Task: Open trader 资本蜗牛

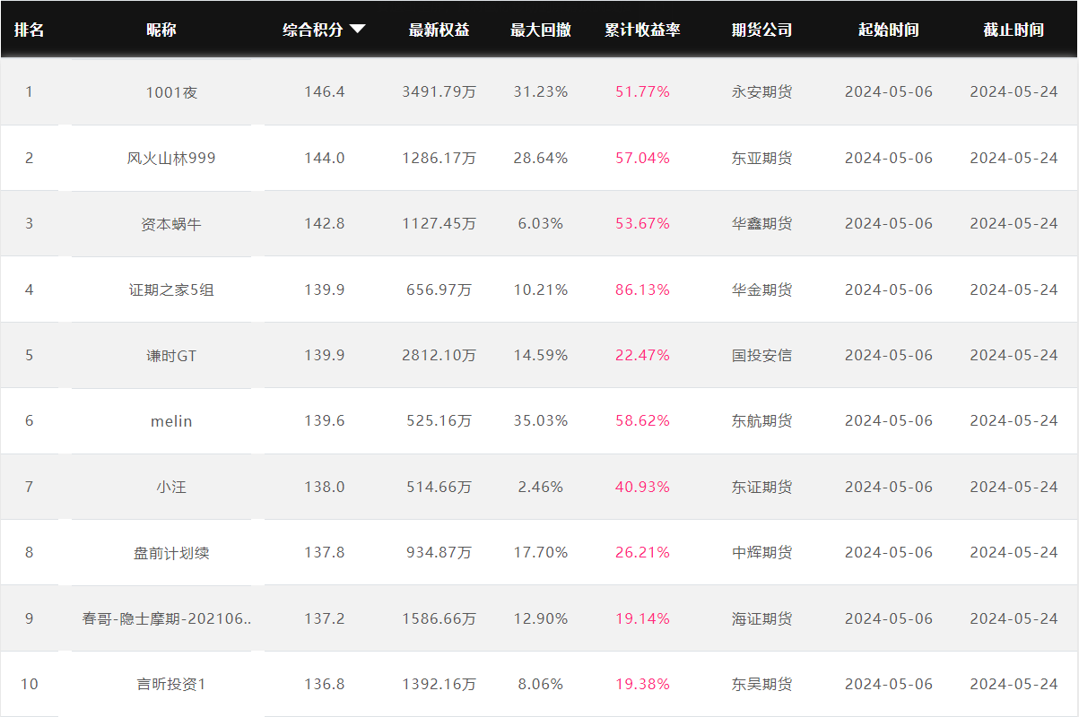Action: click(171, 224)
